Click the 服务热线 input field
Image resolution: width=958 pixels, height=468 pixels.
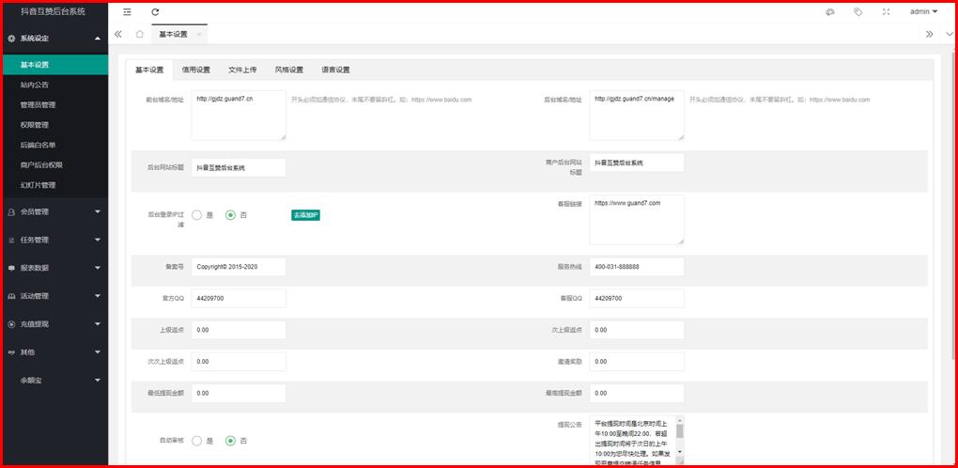coord(637,267)
